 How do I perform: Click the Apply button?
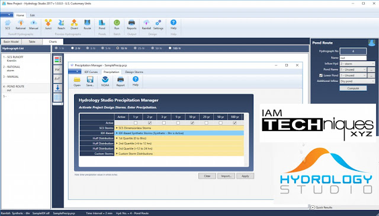pyautogui.click(x=245, y=176)
